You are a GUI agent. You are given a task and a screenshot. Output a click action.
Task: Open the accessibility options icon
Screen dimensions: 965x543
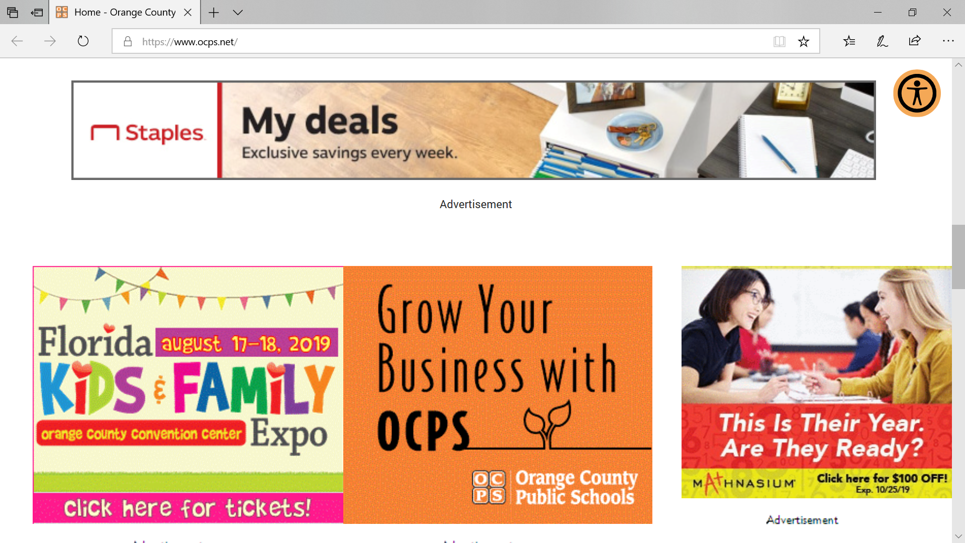[x=917, y=94]
